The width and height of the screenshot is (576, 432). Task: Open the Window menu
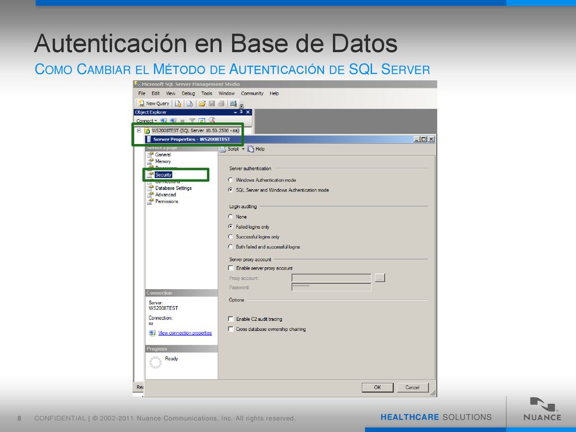coord(226,93)
